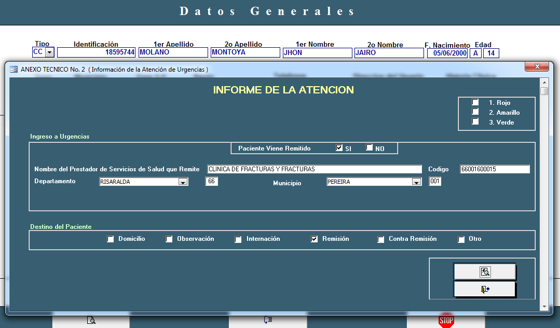560x328 pixels.
Task: Expand the Municipio PEREIRA dropdown
Action: click(416, 182)
